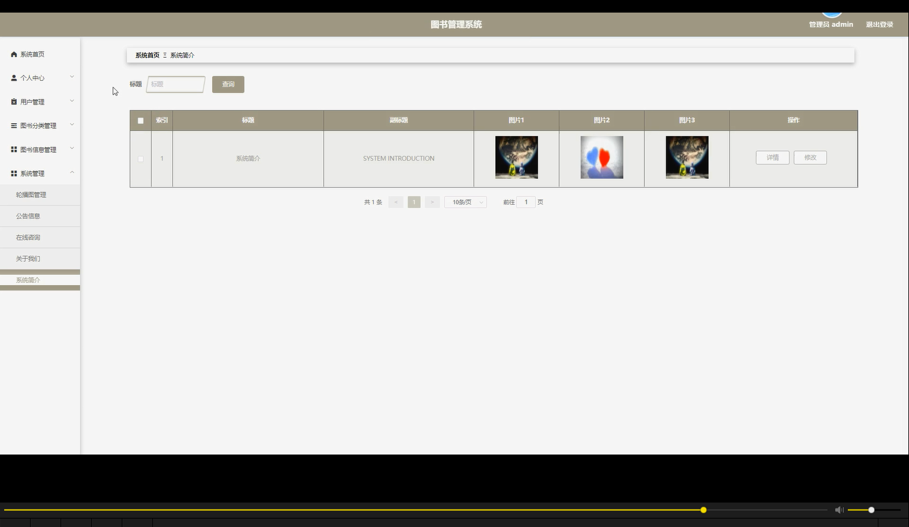Expand the 用户管理 chevron
This screenshot has width=909, height=527.
tap(72, 101)
